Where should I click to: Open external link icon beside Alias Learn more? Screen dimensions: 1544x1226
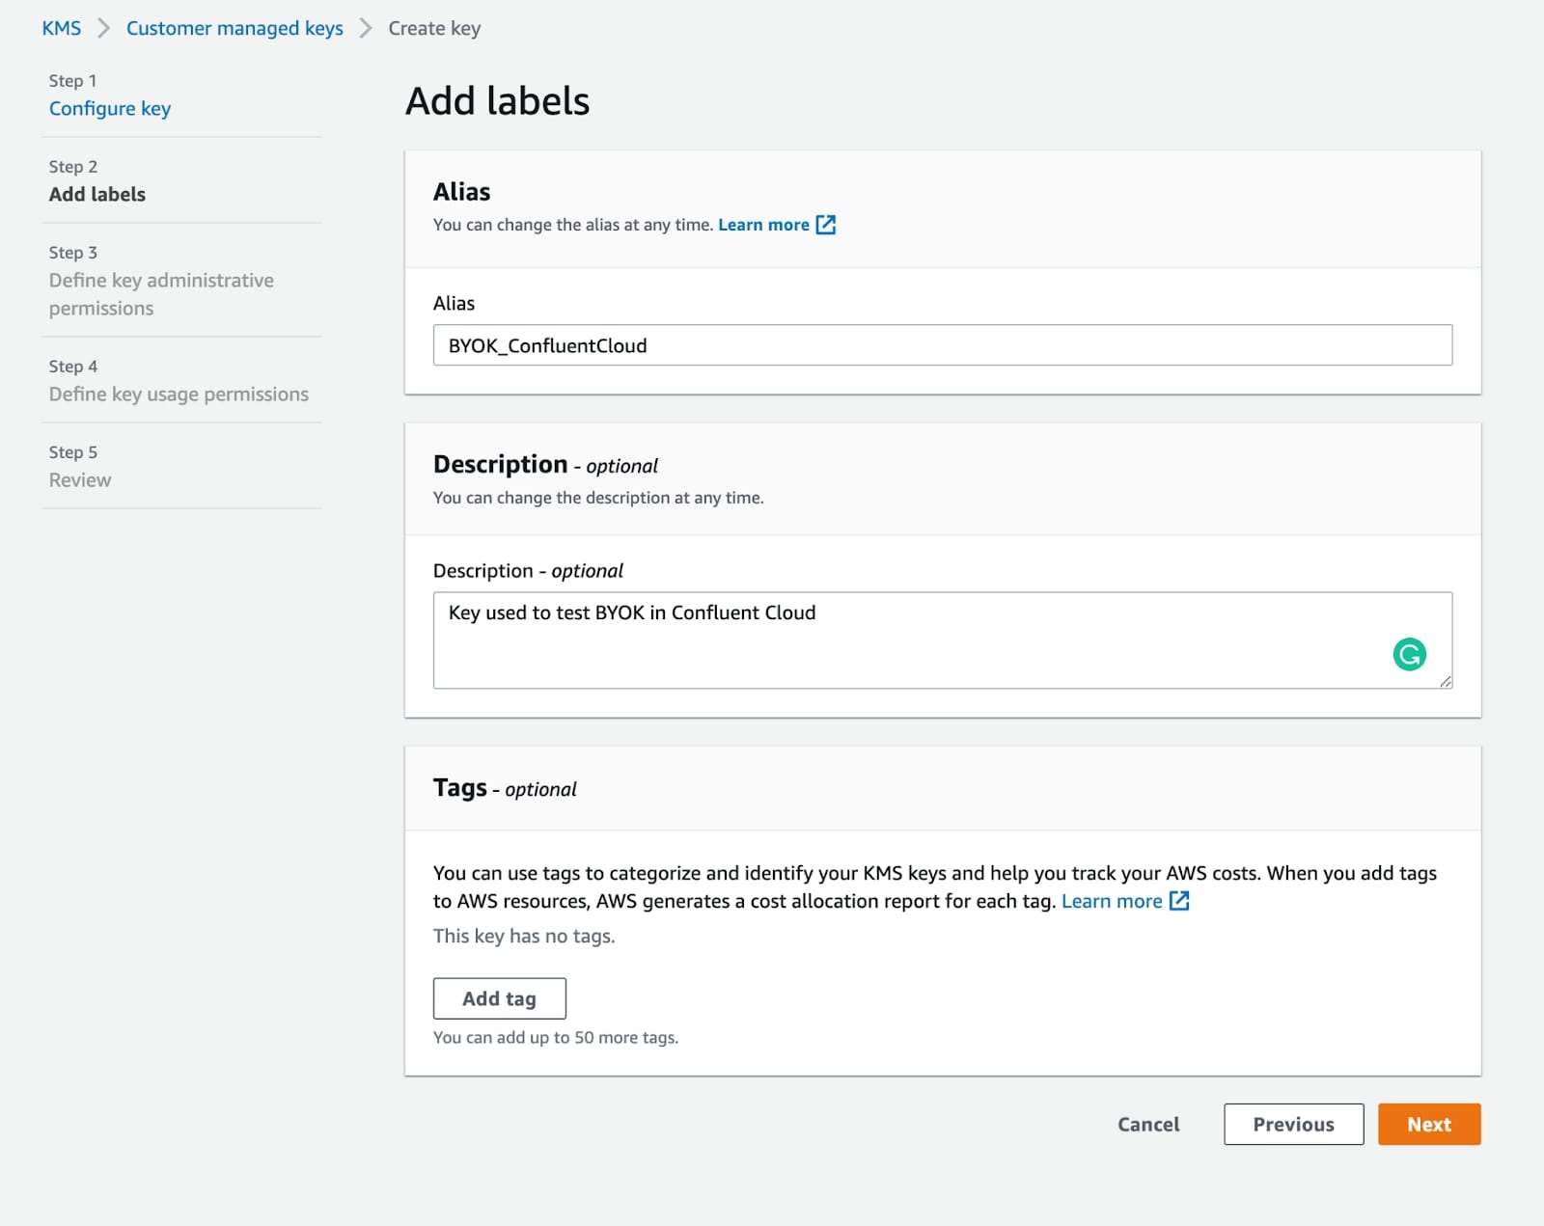pyautogui.click(x=826, y=225)
